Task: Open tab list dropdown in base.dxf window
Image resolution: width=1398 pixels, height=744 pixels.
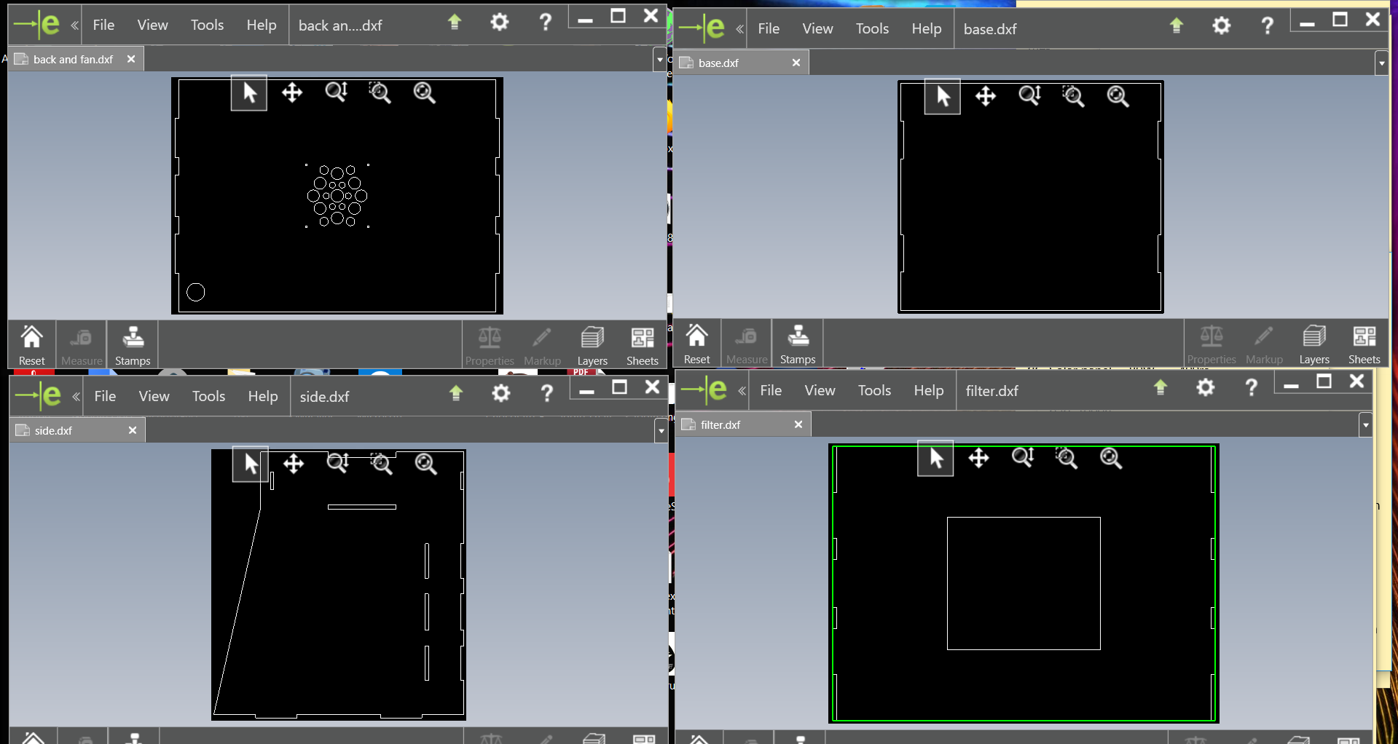Action: [1381, 63]
